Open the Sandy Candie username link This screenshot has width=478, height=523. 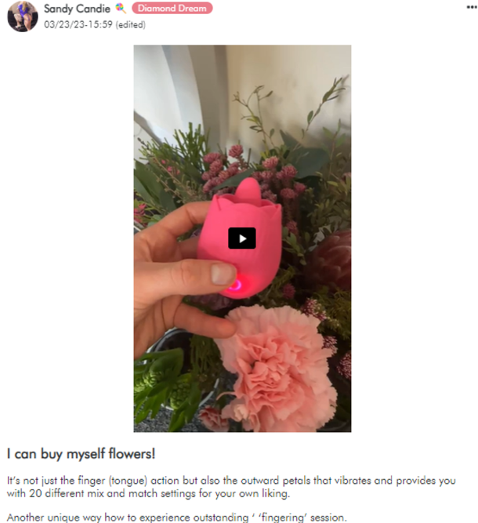77,9
